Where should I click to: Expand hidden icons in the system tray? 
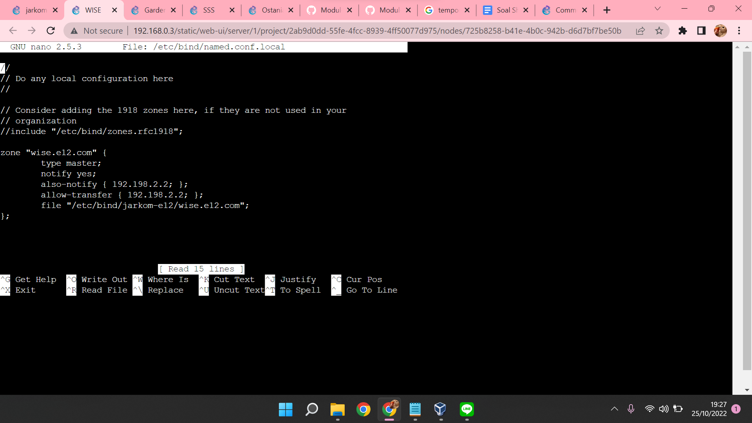tap(614, 409)
